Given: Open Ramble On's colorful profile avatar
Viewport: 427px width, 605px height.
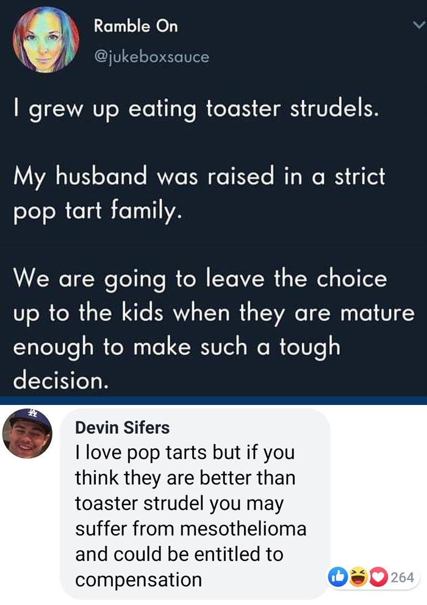Looking at the screenshot, I should (x=46, y=40).
